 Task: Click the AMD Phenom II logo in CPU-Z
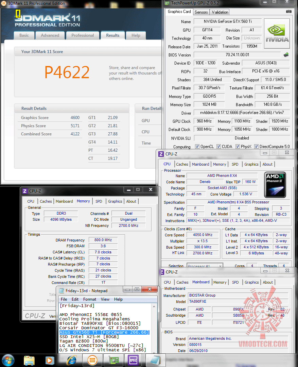click(275, 185)
